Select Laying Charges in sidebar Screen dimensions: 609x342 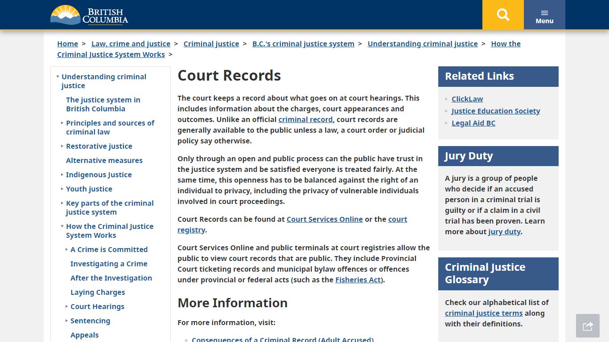pyautogui.click(x=98, y=292)
